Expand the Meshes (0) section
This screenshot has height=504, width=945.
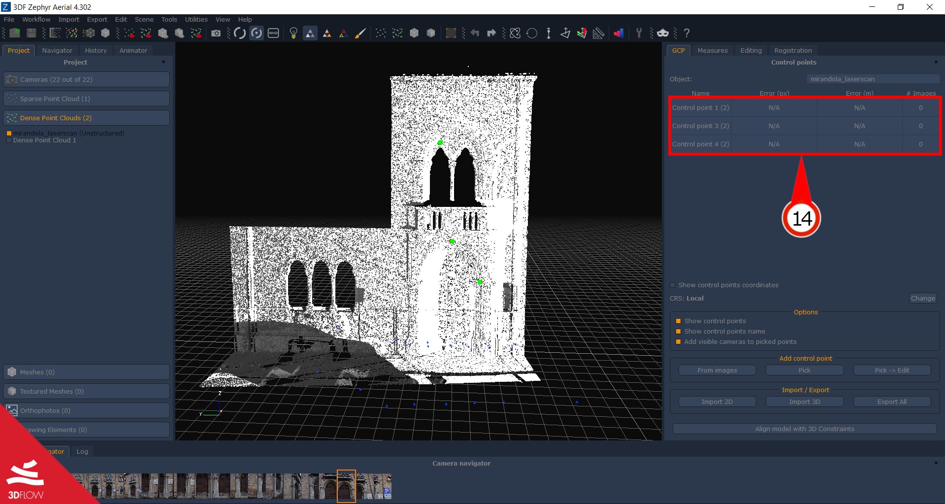coord(86,372)
